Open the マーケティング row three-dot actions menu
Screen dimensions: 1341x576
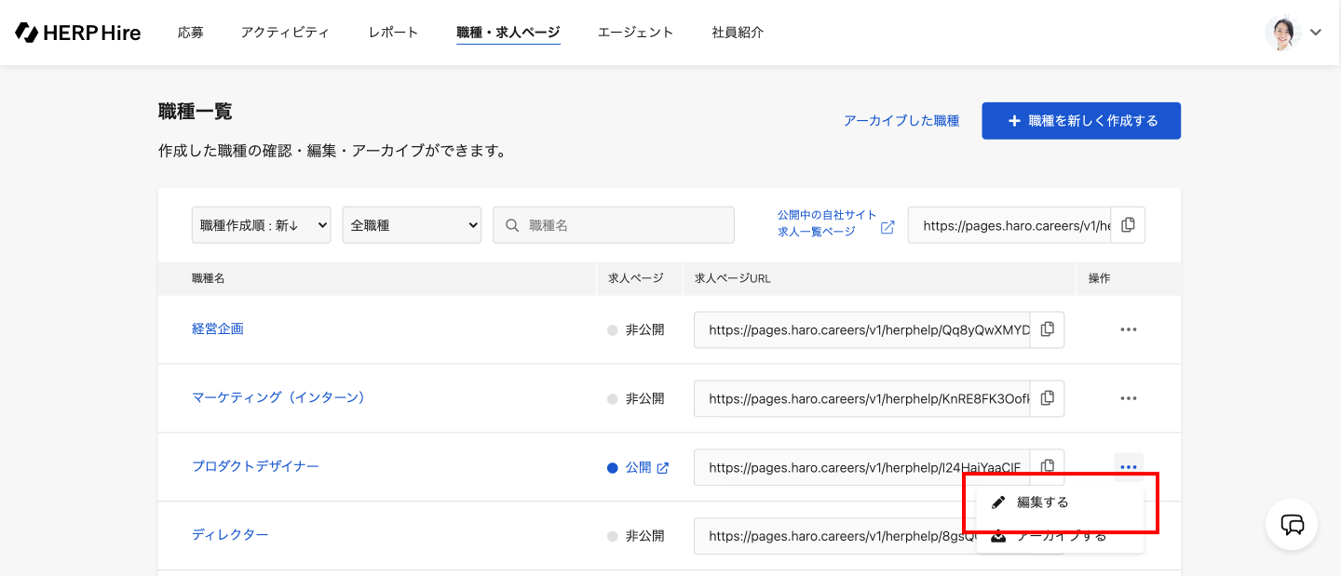(x=1128, y=398)
